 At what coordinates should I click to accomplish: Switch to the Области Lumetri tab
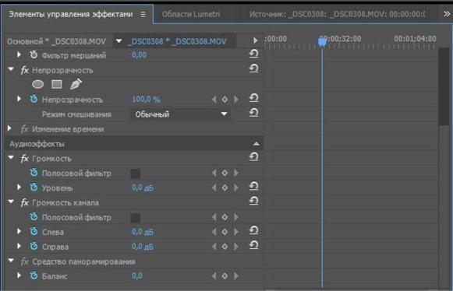tap(191, 14)
